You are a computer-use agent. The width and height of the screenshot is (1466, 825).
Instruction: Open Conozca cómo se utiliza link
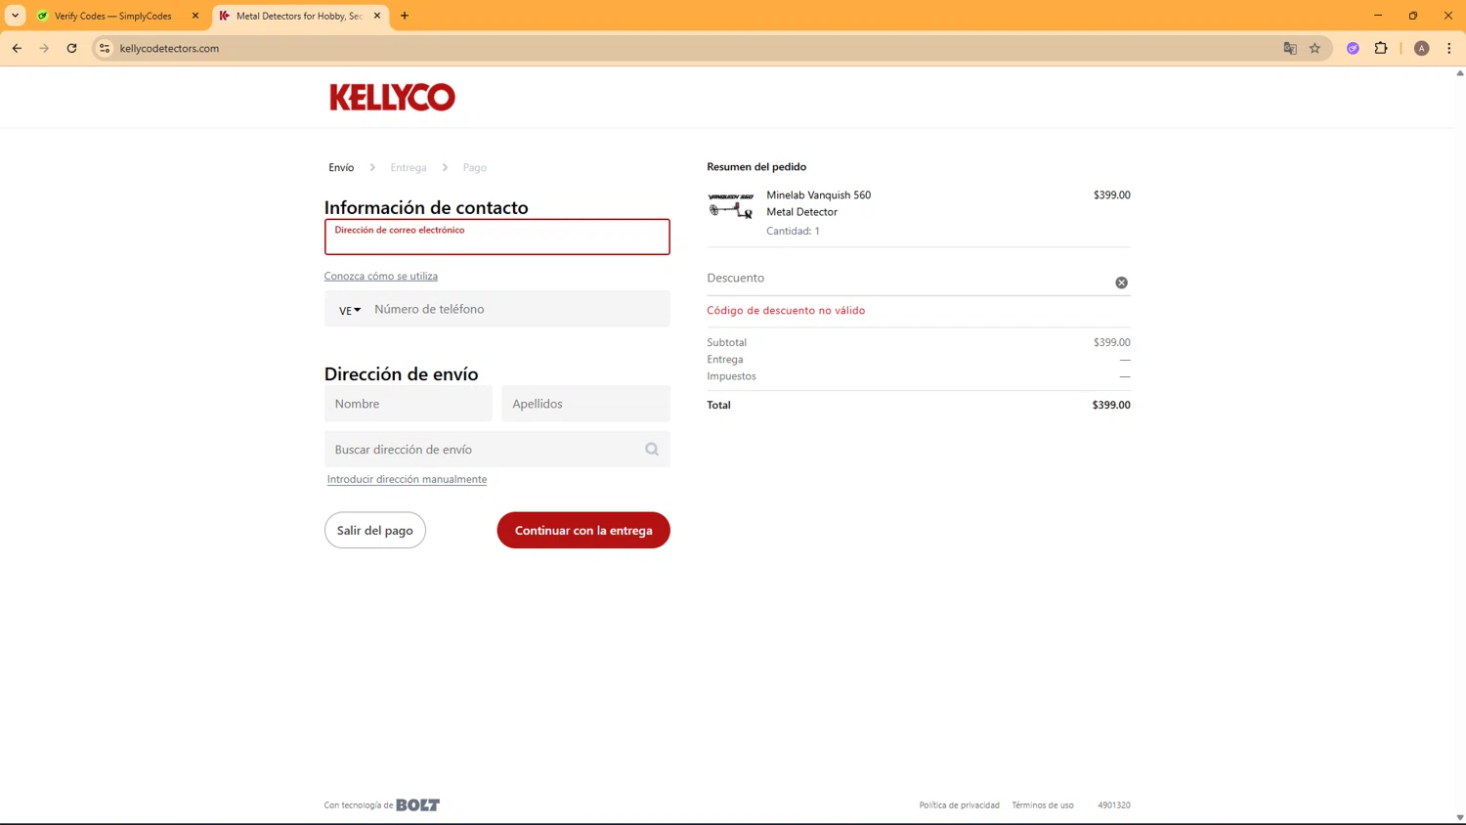(x=381, y=276)
